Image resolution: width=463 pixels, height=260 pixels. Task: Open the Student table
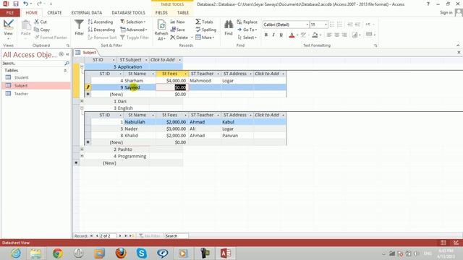tap(21, 77)
